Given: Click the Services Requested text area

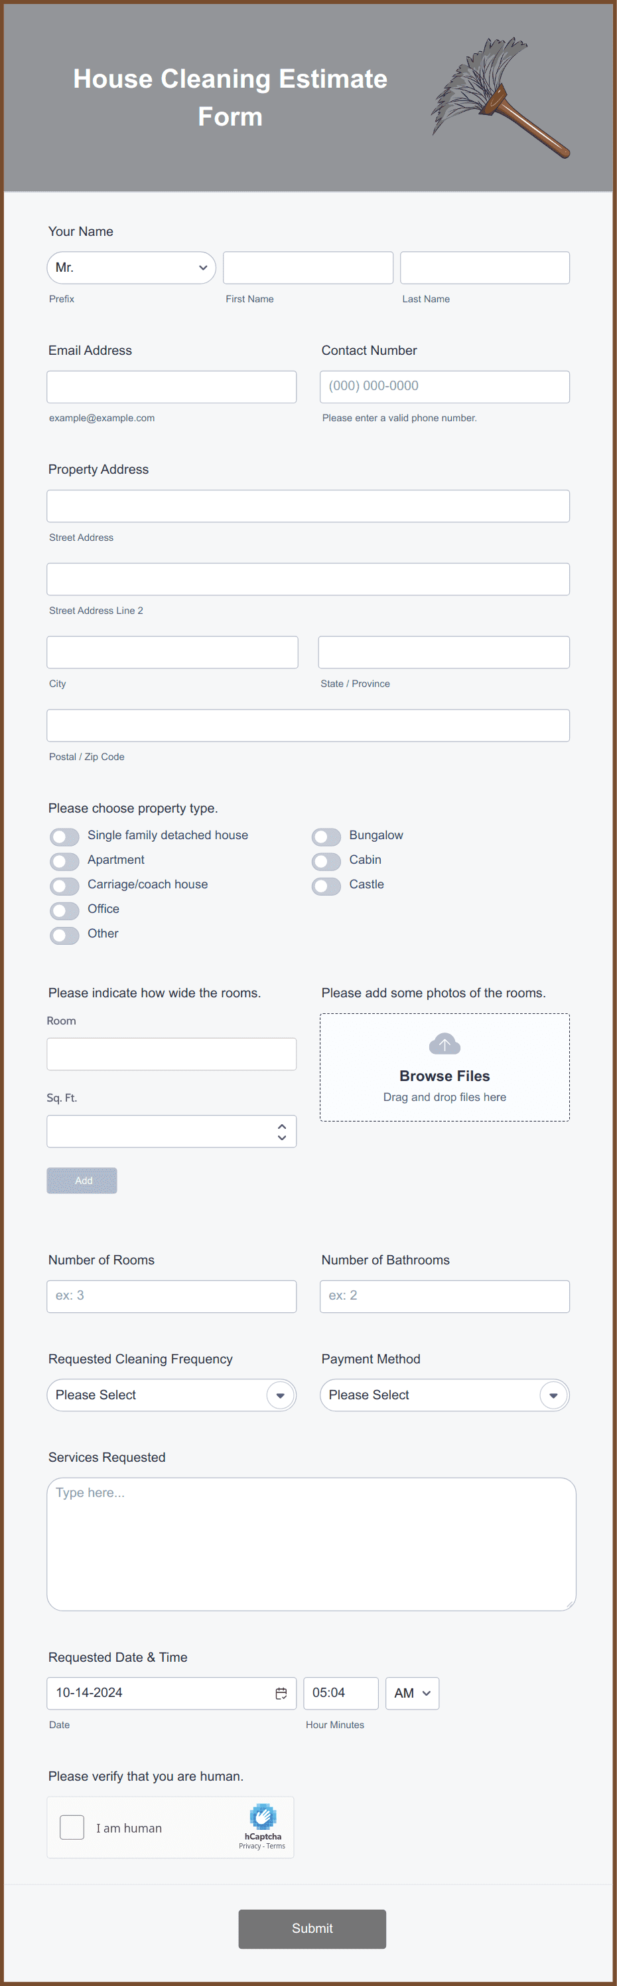Looking at the screenshot, I should [311, 1543].
